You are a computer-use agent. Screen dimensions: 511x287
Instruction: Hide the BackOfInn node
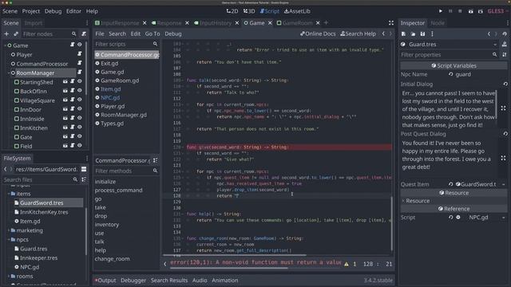[80, 91]
